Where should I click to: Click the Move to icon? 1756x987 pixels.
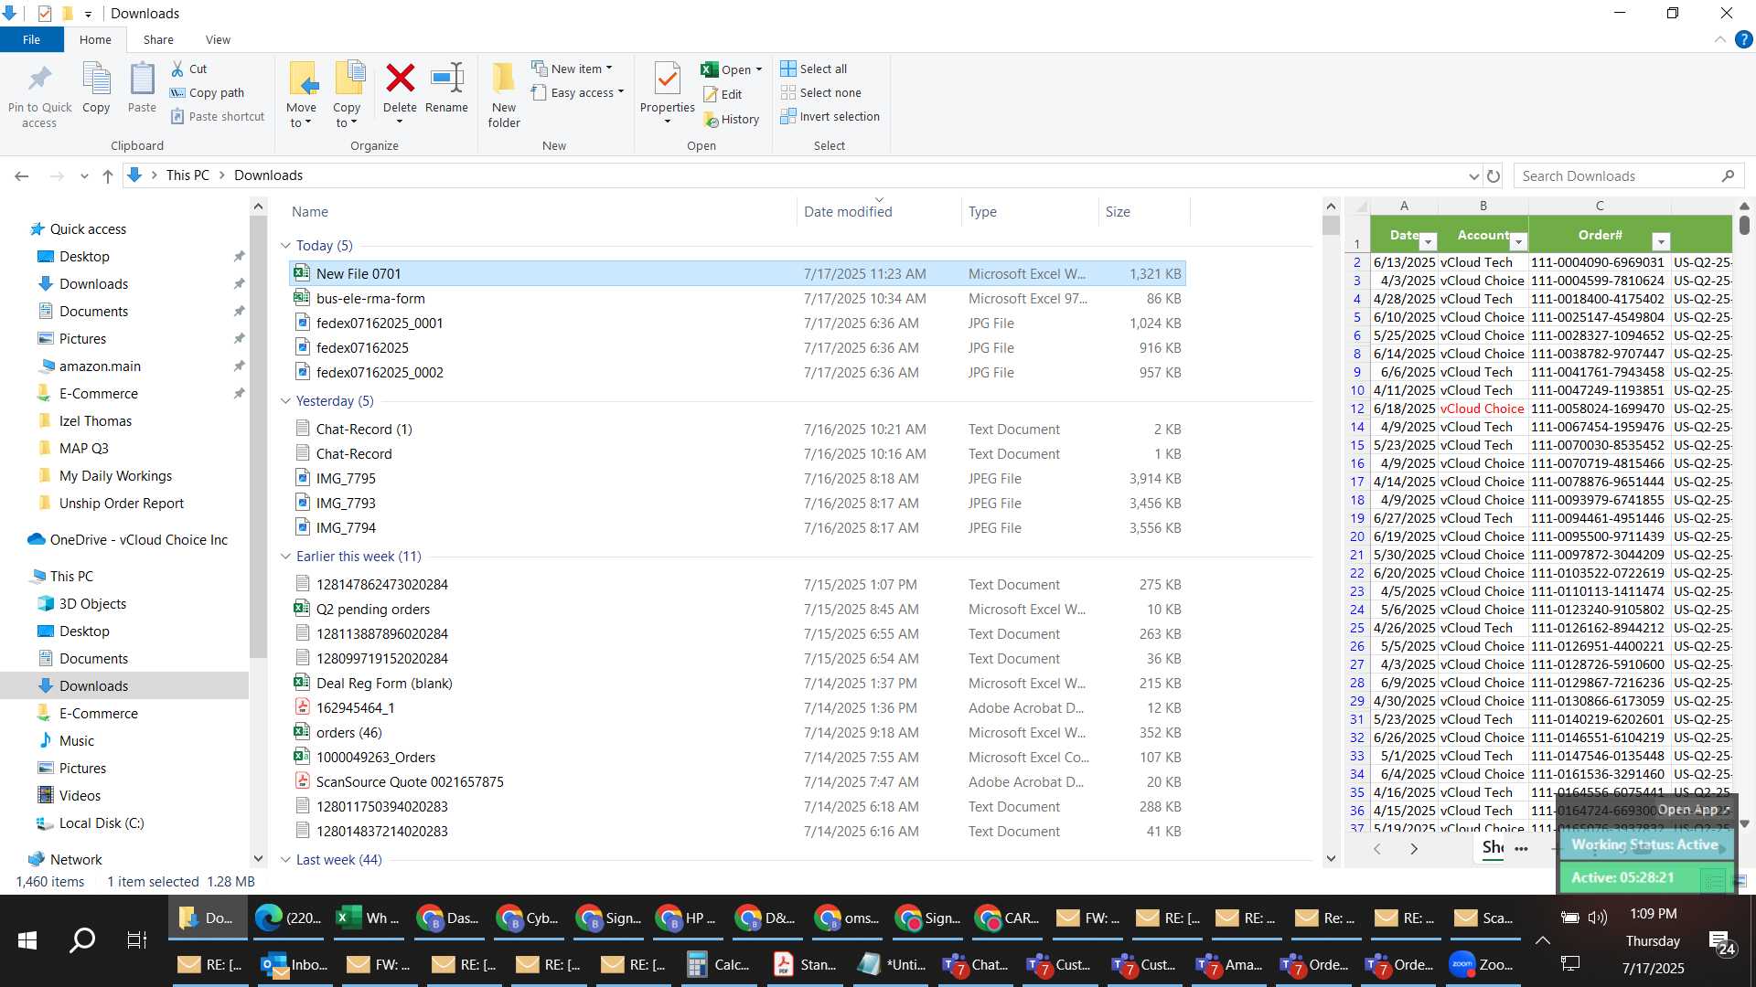302,80
